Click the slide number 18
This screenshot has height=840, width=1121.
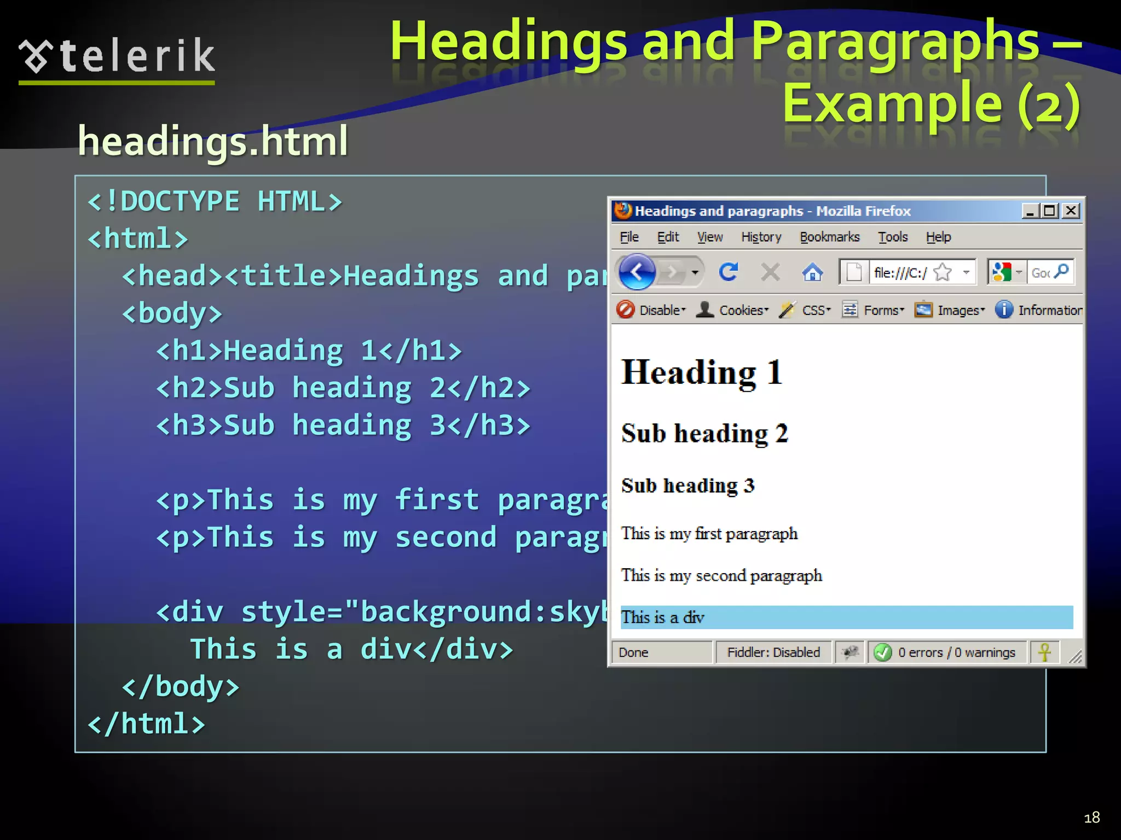(1091, 818)
